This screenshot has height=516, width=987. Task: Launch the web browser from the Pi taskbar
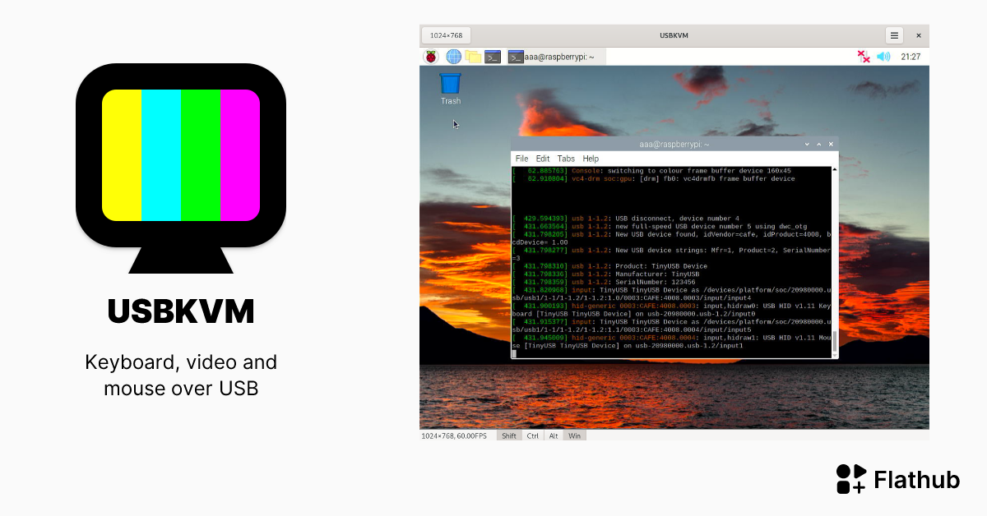tap(453, 56)
